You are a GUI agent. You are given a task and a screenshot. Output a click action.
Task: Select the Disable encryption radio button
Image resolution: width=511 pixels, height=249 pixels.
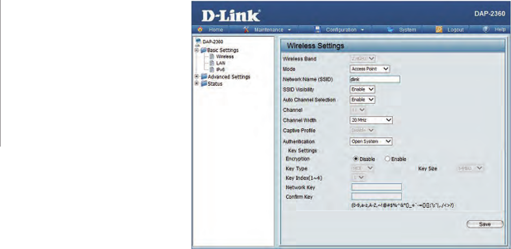[x=356, y=159]
